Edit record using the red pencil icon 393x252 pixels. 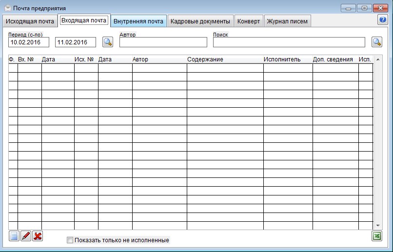26,236
